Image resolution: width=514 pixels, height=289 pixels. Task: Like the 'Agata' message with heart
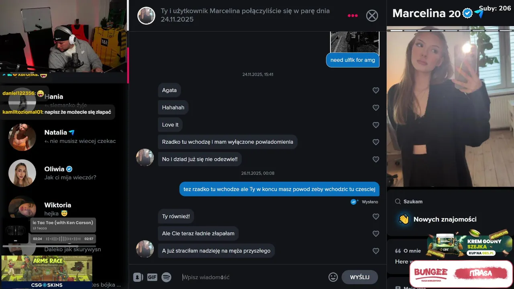(x=376, y=90)
